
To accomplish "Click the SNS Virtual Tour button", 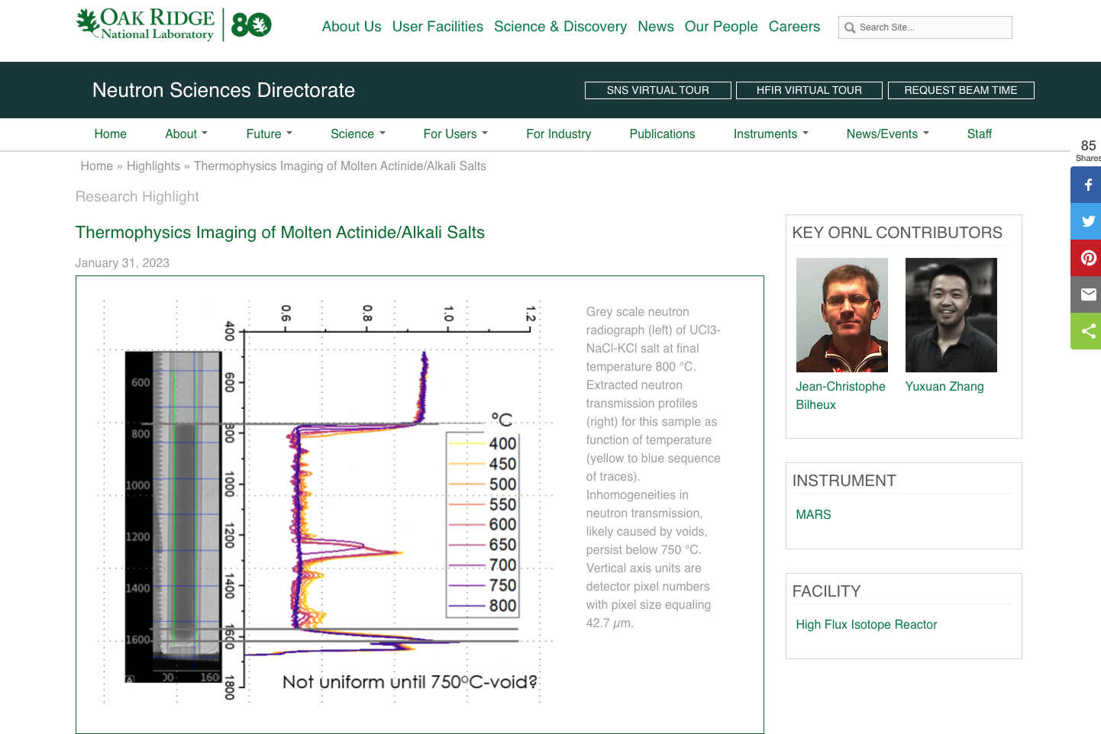I will pos(657,90).
